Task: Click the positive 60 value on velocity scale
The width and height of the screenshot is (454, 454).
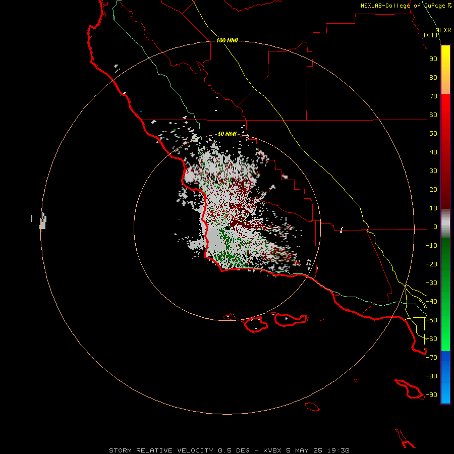Action: 433,115
